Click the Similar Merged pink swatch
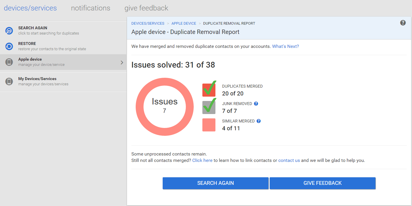Screen dimensions: 412x206 (x=209, y=125)
